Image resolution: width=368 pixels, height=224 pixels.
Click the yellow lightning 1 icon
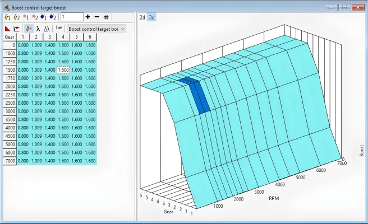7,17
